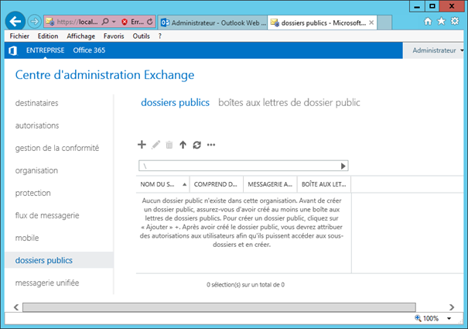Open destinataires in the left navigation
This screenshot has width=468, height=329.
36,103
